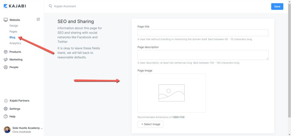Open the Design menu item
This screenshot has height=136, width=291.
point(14,26)
